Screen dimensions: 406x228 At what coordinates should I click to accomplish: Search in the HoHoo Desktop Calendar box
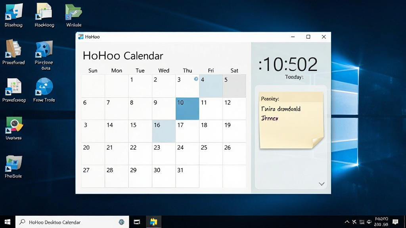pyautogui.click(x=72, y=222)
